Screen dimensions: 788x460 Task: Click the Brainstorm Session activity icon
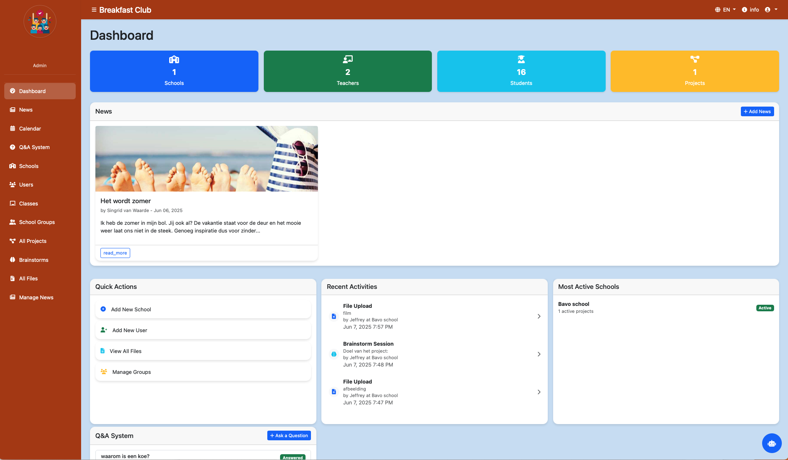(x=334, y=354)
